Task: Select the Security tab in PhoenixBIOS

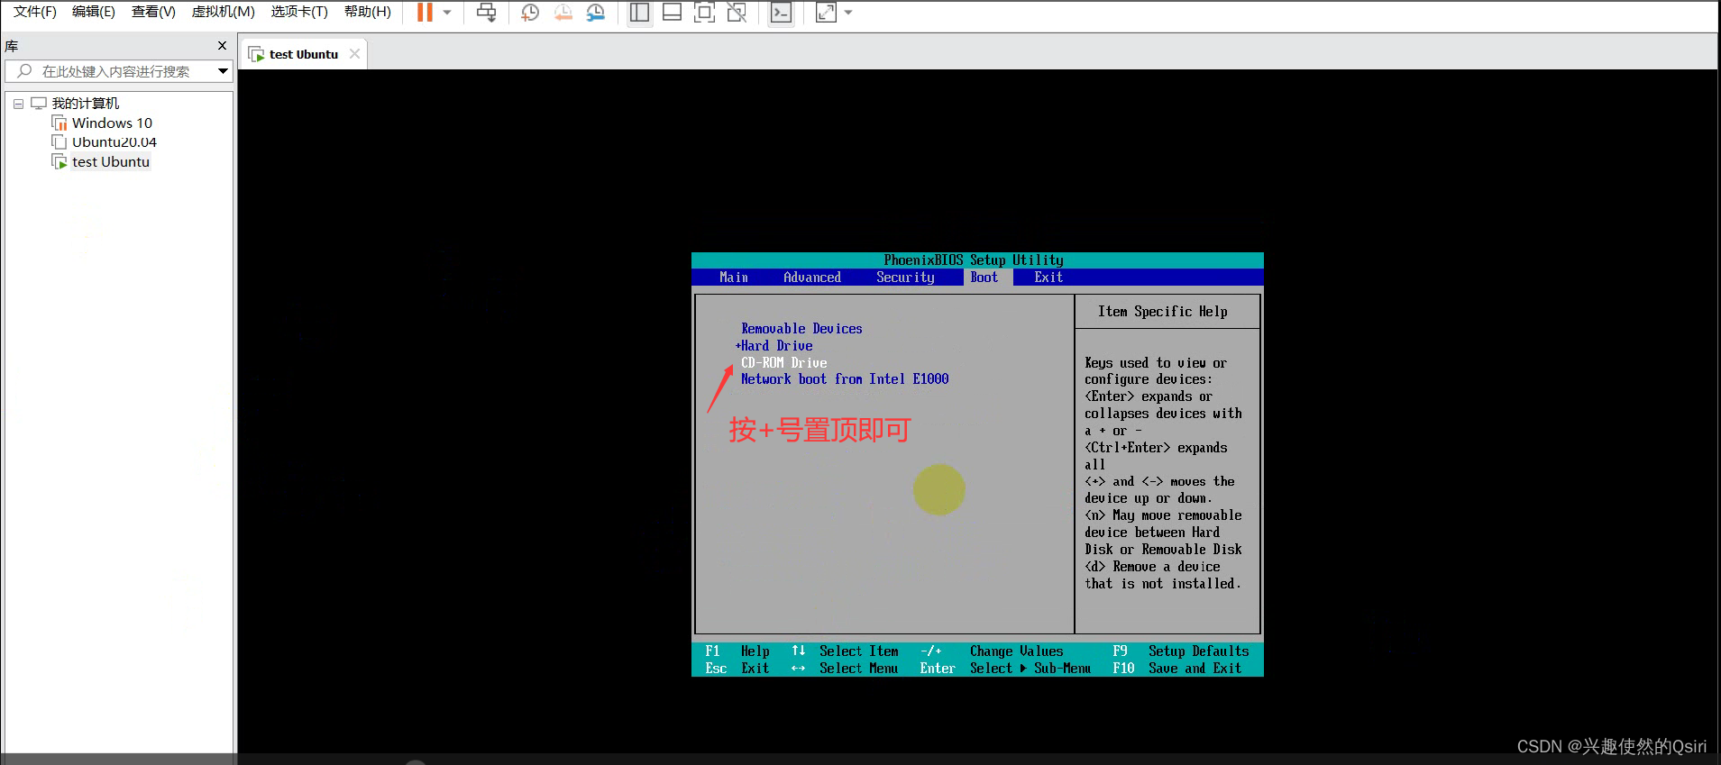Action: (905, 278)
